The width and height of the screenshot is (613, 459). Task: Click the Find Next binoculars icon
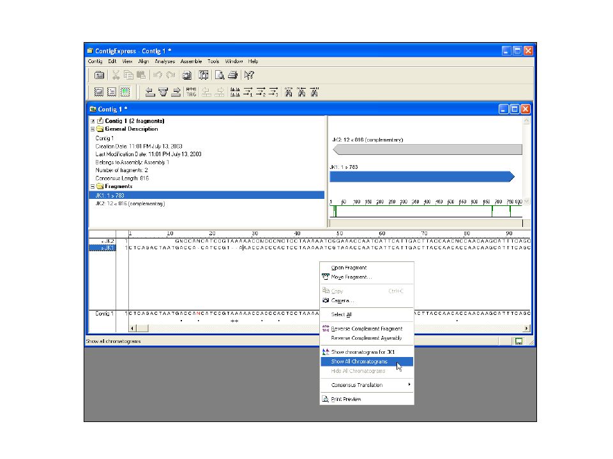click(x=314, y=92)
